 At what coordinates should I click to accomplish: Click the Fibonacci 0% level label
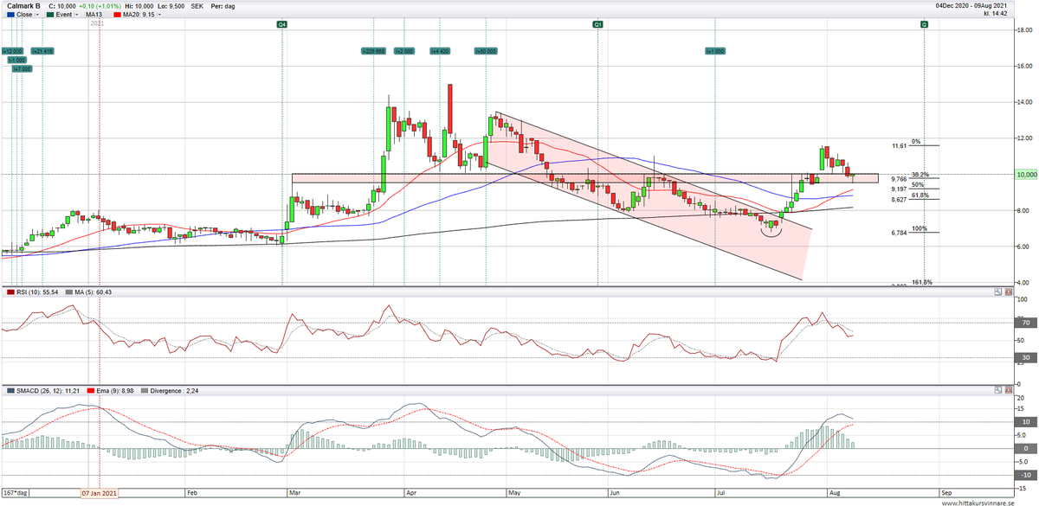pyautogui.click(x=917, y=141)
